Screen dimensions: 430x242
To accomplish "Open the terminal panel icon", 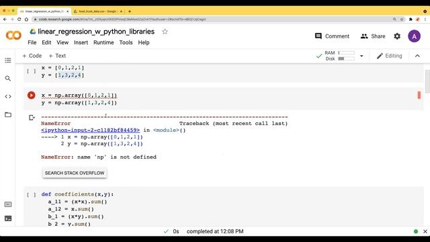I will click(x=8, y=218).
